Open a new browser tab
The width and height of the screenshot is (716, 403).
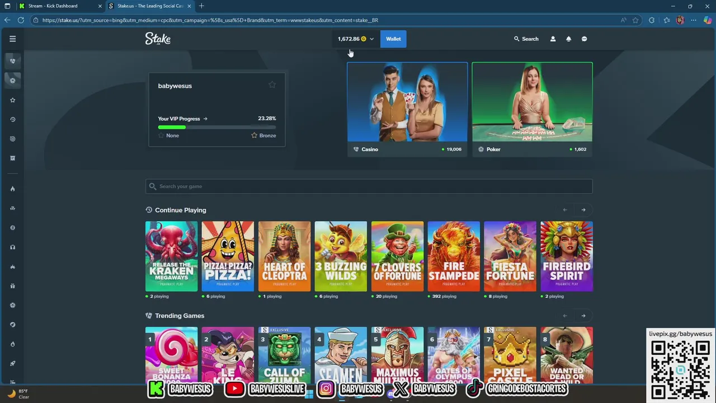click(201, 6)
